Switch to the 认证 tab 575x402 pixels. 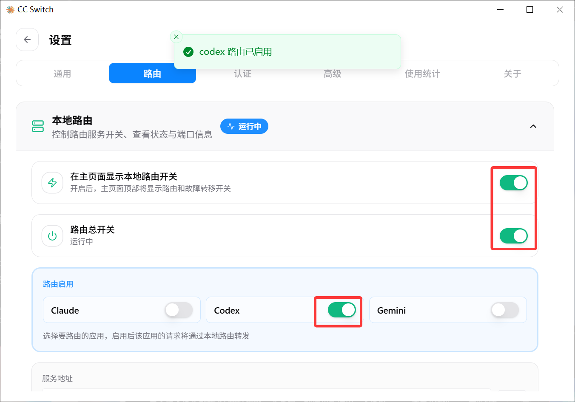[x=242, y=74]
